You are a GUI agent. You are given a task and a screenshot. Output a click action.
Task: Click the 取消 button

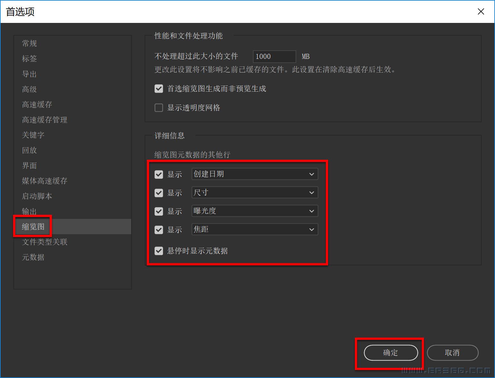[x=452, y=353]
